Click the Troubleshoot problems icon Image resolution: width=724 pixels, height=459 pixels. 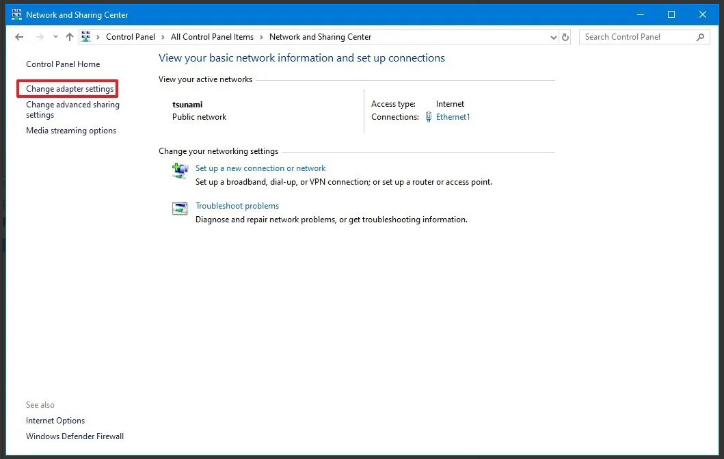pos(180,209)
